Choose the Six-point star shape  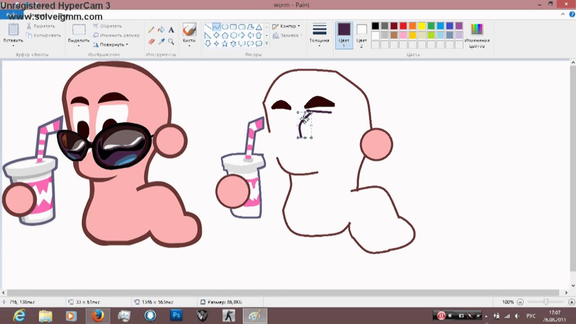234,44
